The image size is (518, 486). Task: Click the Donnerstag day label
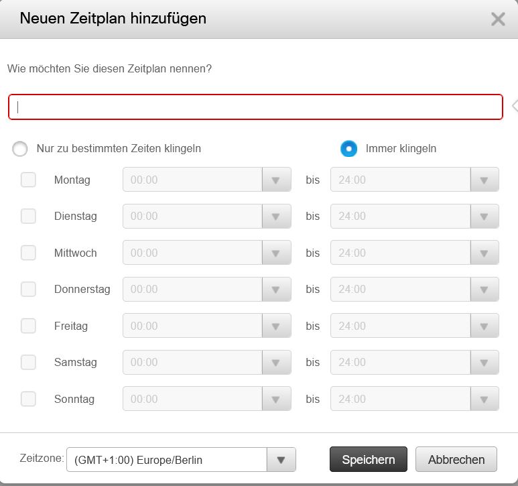pos(82,290)
